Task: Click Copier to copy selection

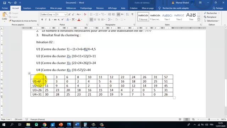Action: click(x=13, y=17)
